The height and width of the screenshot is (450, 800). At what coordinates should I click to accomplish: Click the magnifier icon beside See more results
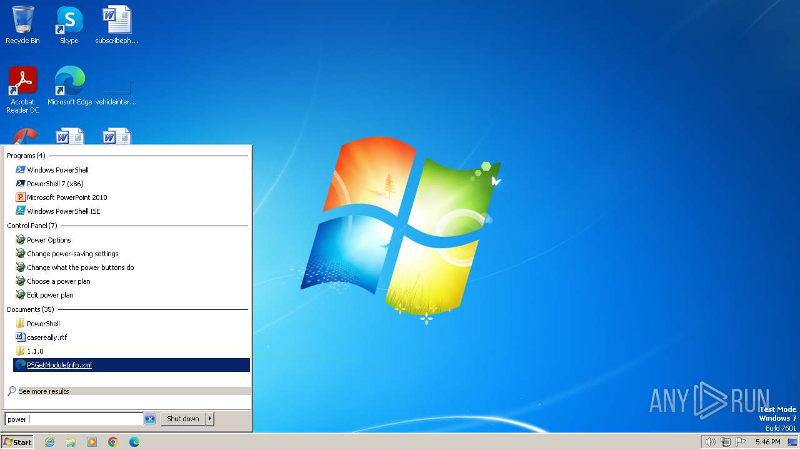(11, 391)
